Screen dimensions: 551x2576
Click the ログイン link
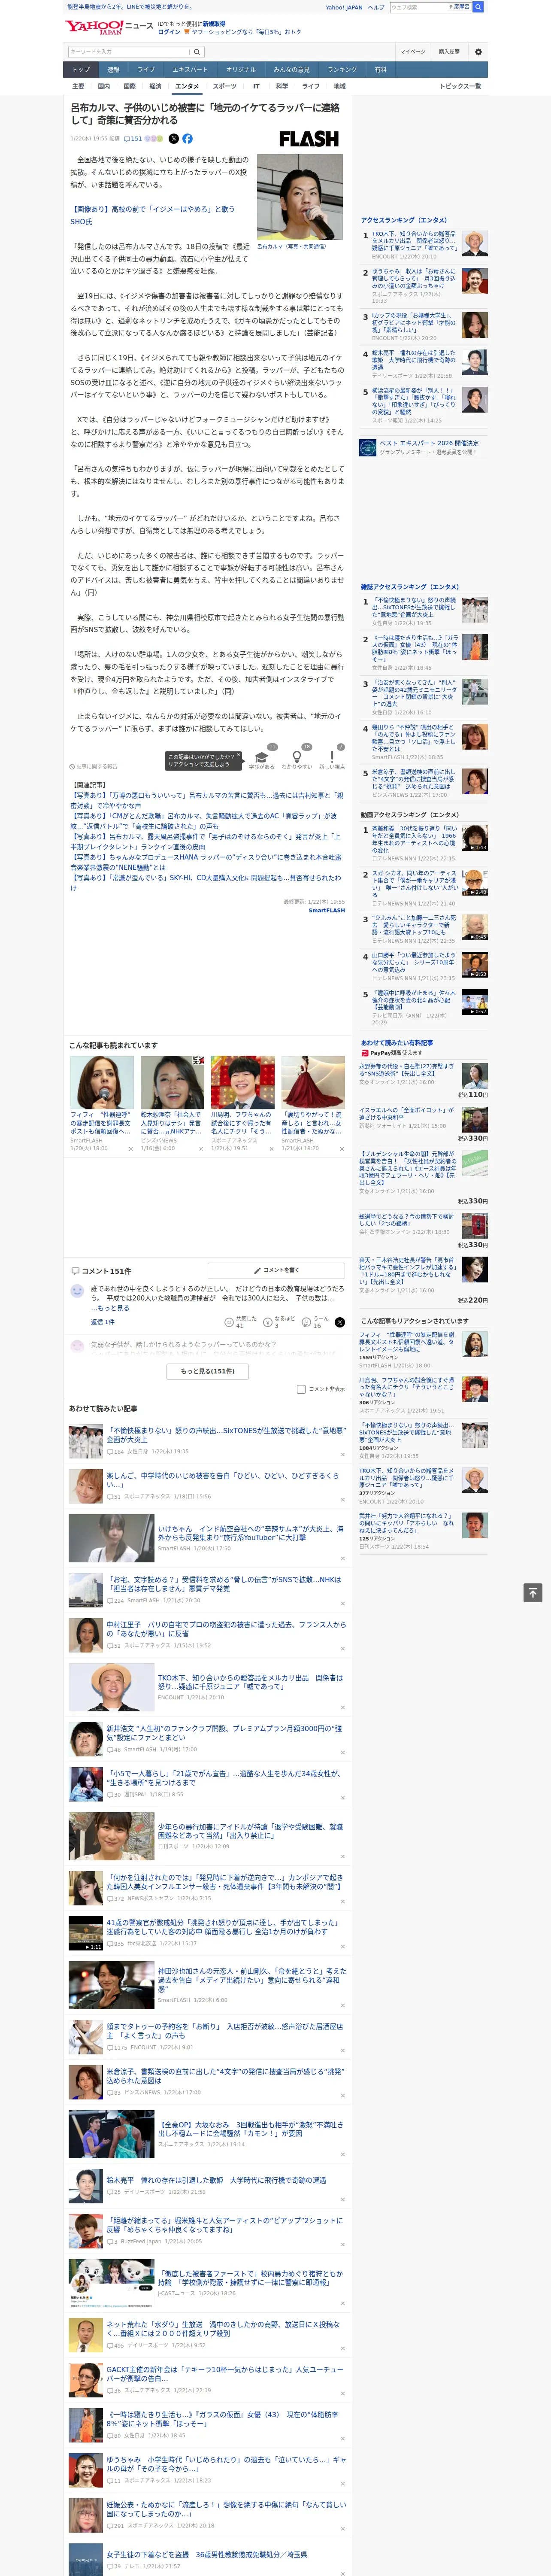(169, 32)
